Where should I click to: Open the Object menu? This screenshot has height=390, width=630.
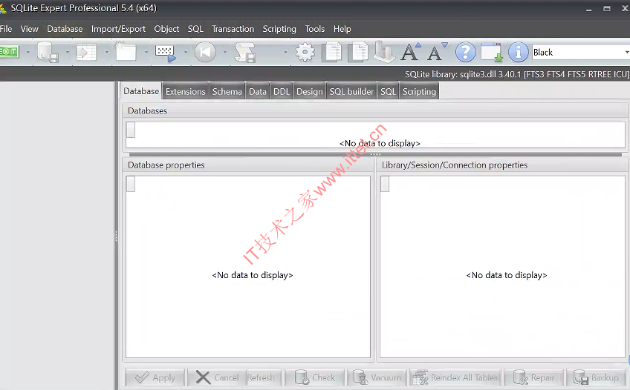click(x=166, y=29)
